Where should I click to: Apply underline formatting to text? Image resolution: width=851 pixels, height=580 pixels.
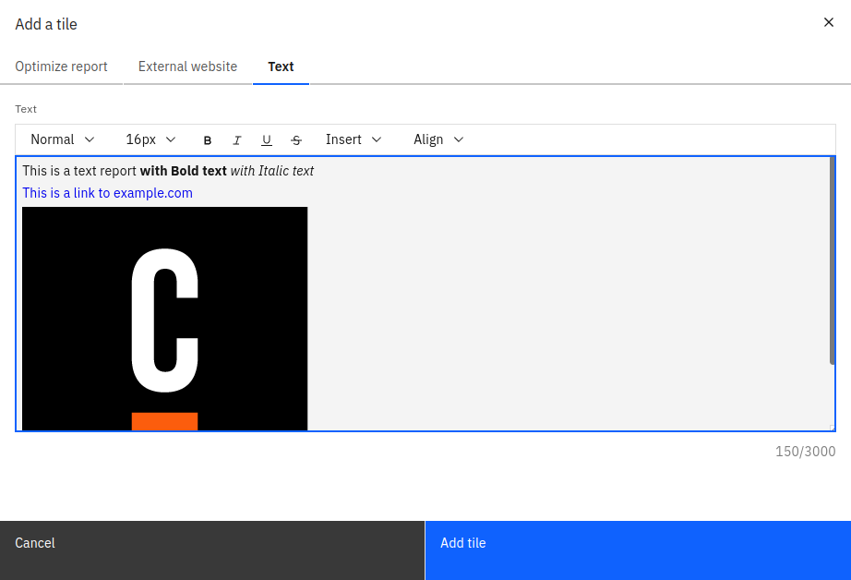(x=267, y=139)
